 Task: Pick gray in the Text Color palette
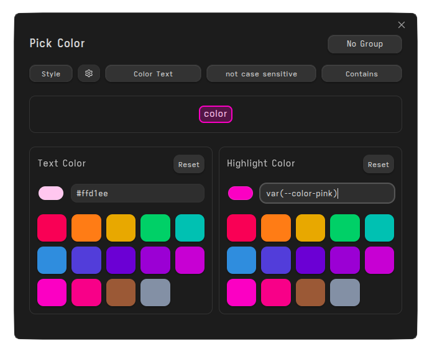[x=155, y=293]
